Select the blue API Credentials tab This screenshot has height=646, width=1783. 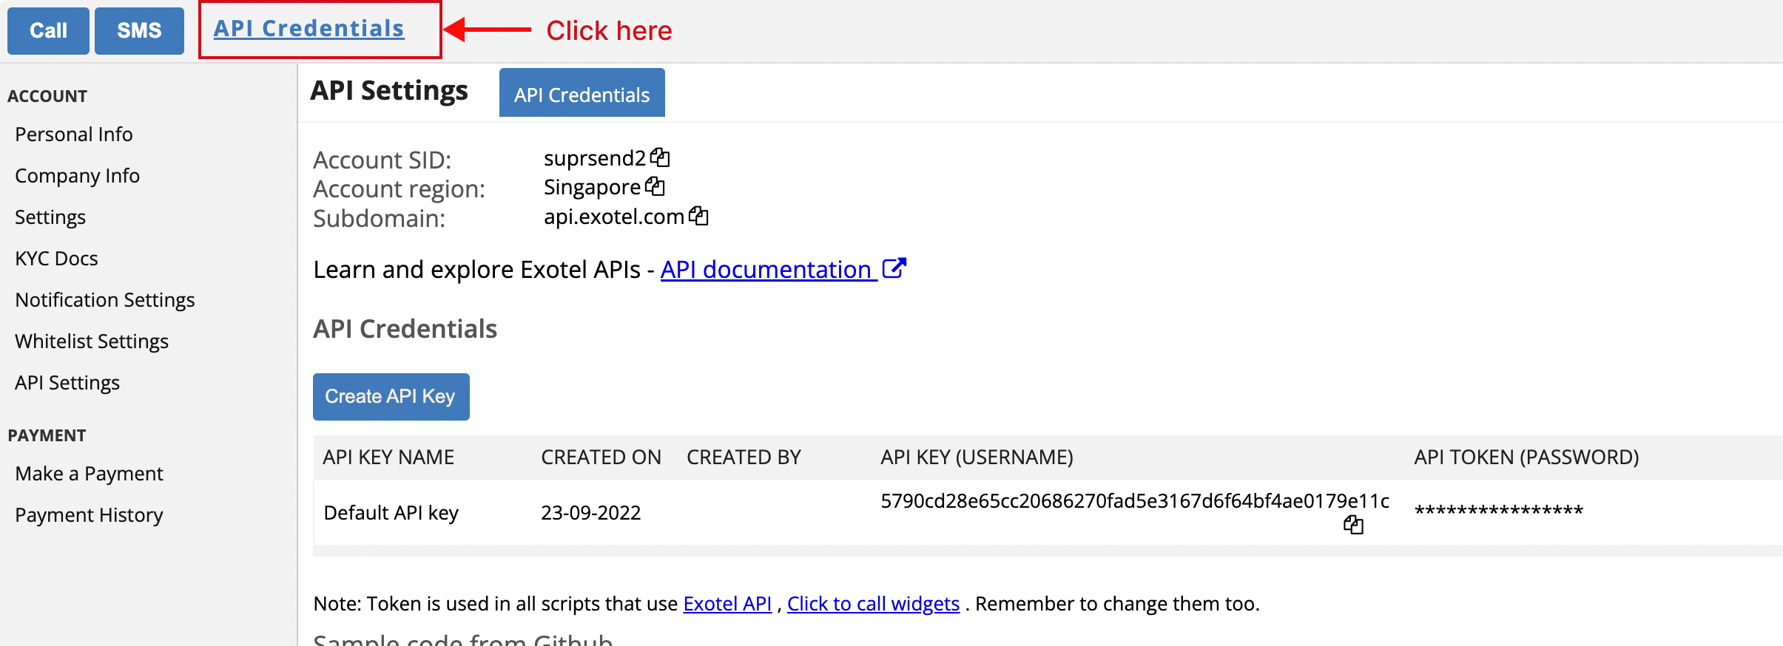(582, 93)
